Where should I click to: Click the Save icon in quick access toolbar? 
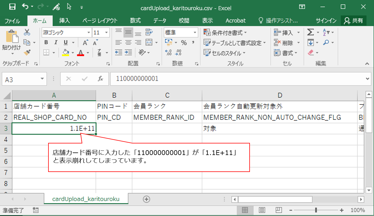pyautogui.click(x=12, y=7)
